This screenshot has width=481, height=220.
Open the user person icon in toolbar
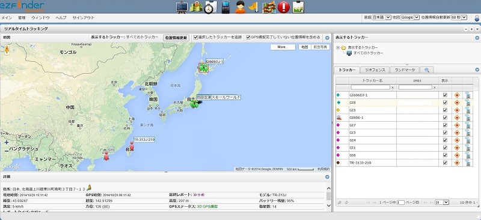tap(240, 7)
